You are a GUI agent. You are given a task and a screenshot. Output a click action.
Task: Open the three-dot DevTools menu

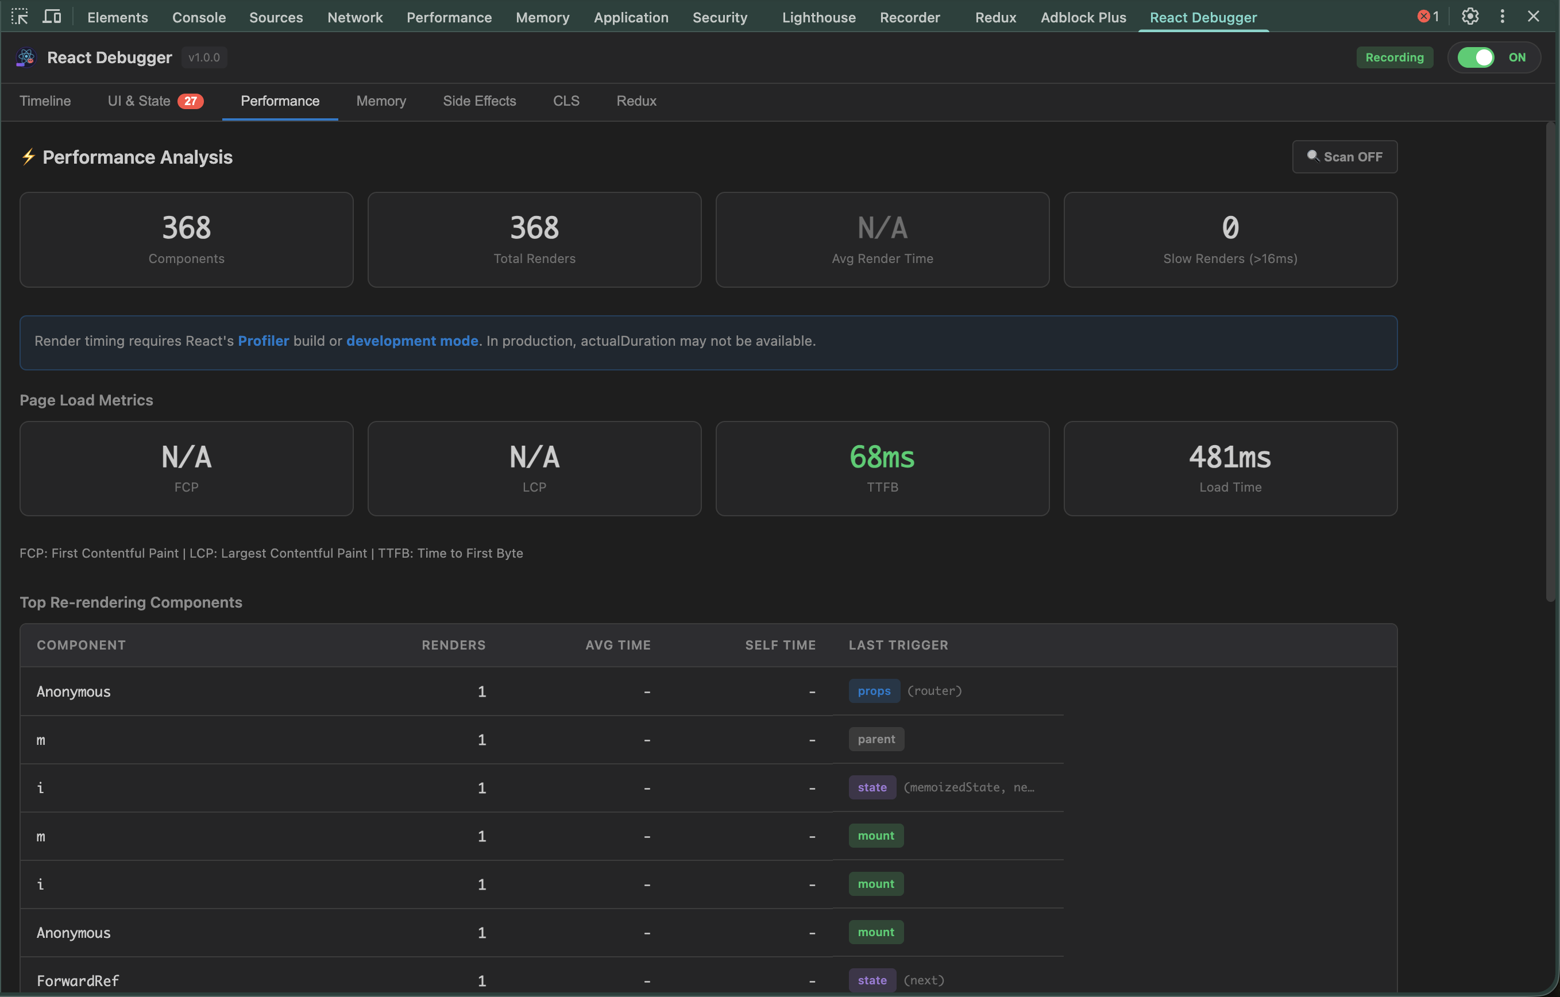pos(1503,16)
